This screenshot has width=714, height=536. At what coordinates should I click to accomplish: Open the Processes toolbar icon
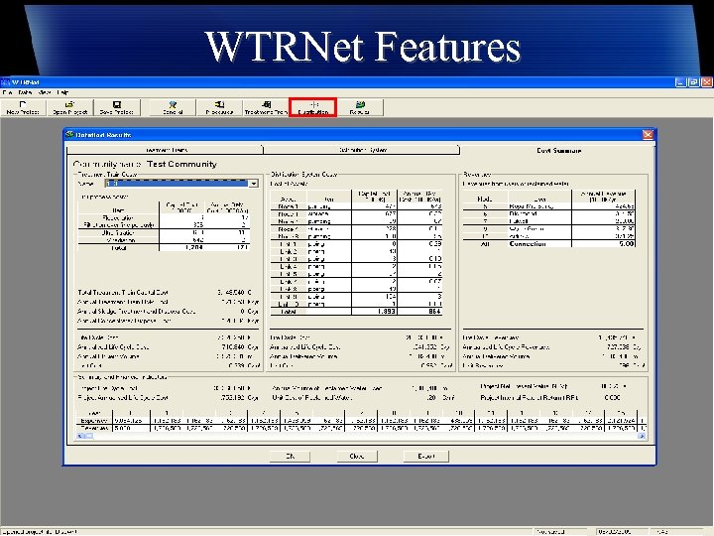pos(219,107)
